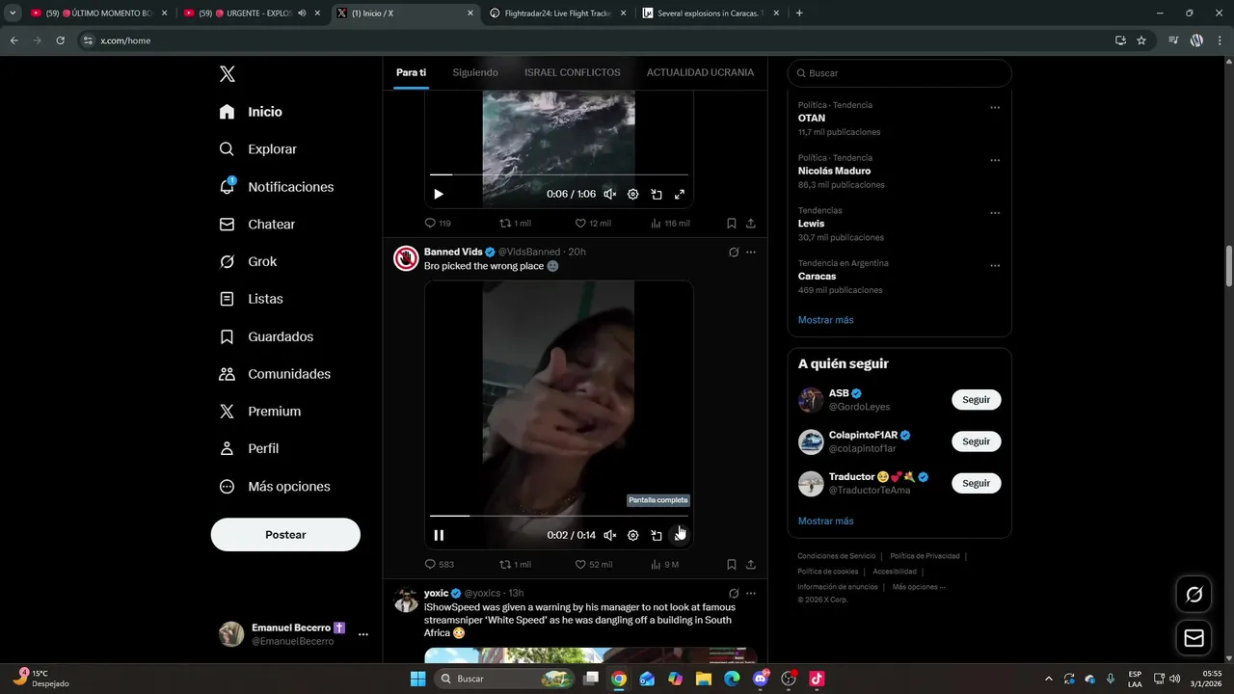
Task: Open options for Caracas trend
Action: (x=995, y=266)
